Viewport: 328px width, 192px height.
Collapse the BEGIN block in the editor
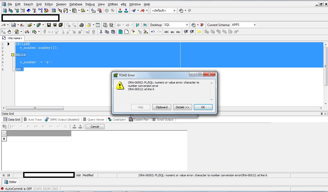coord(12,55)
